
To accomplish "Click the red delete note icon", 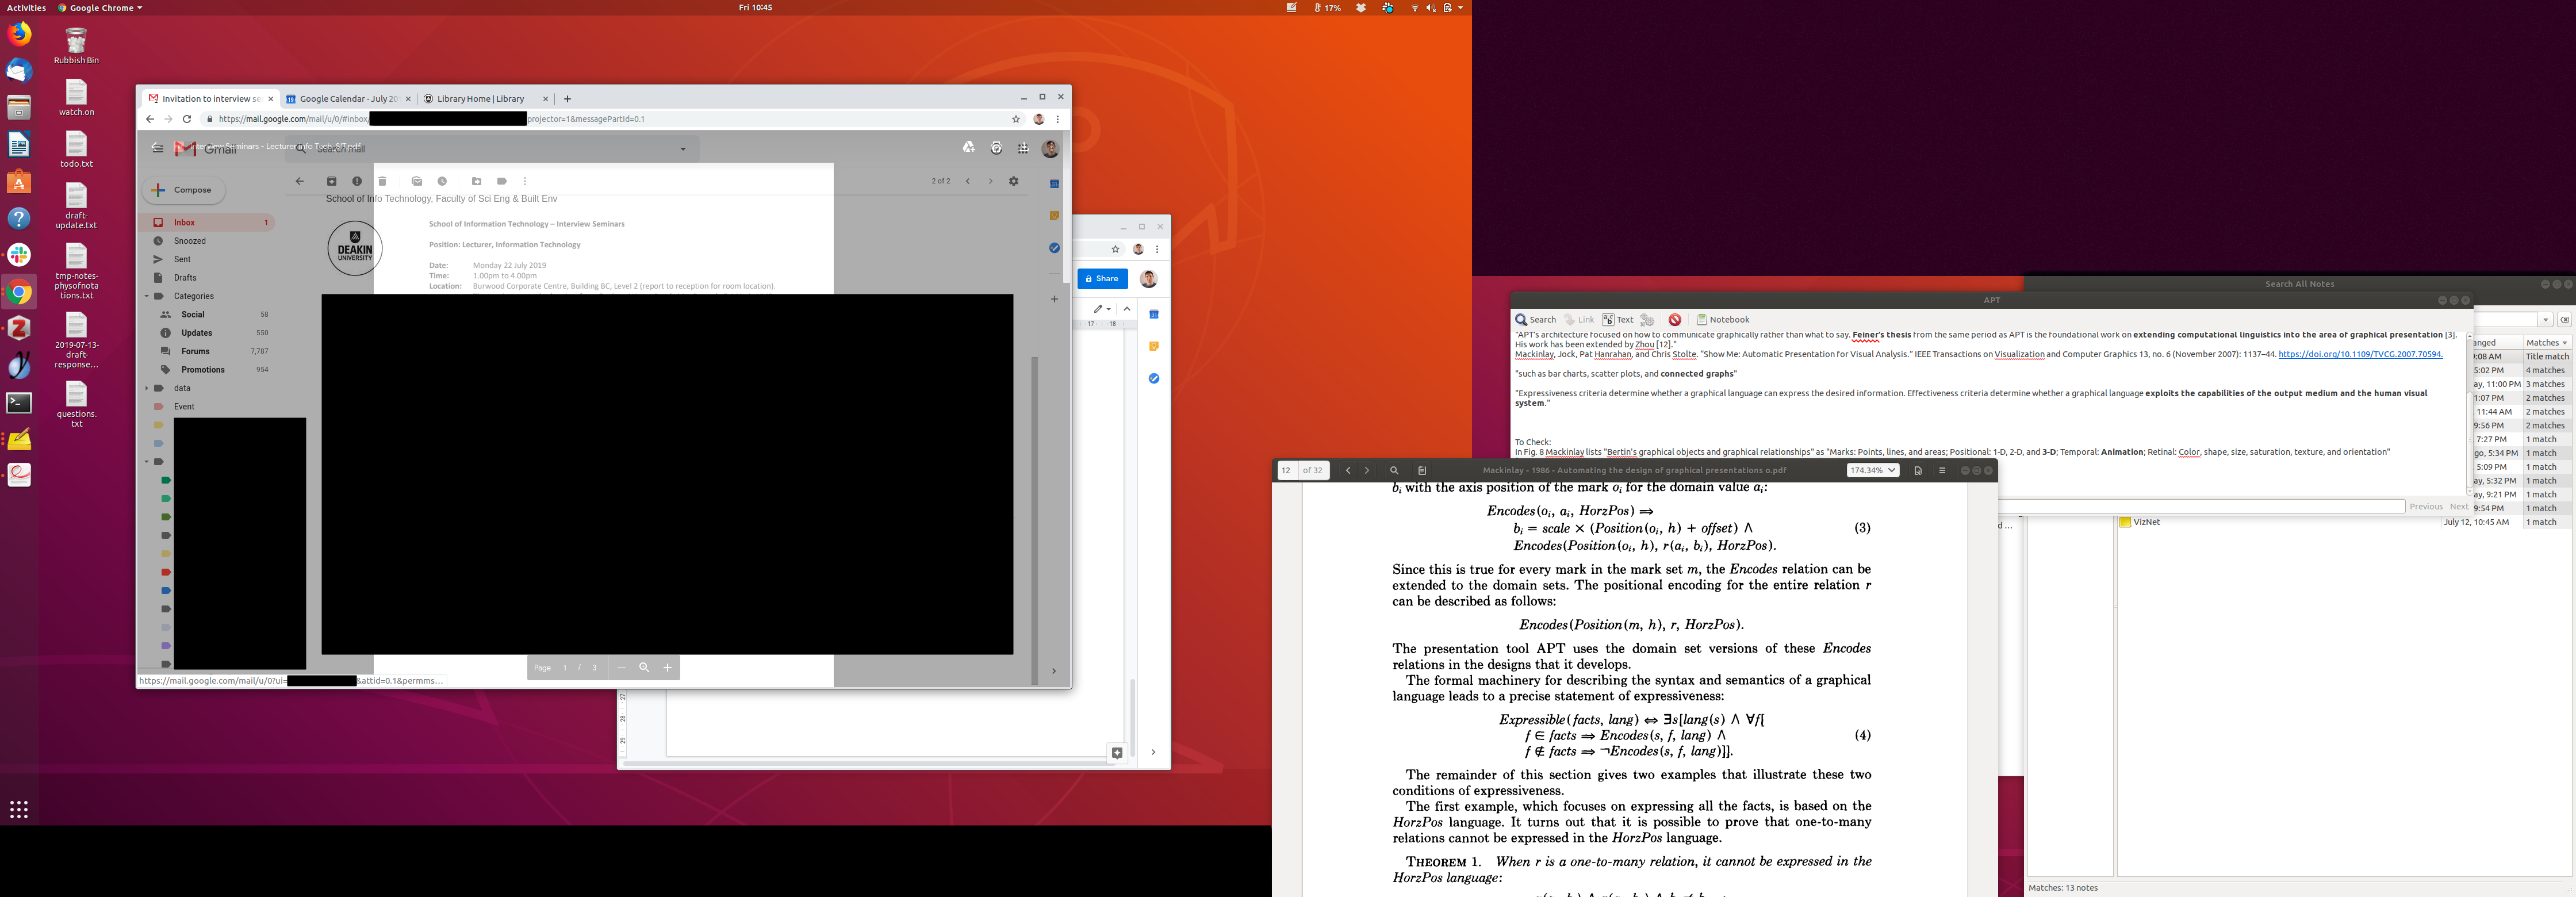I will [x=1675, y=320].
